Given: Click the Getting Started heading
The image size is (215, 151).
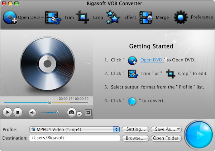Looking at the screenshot, I should pos(151,46).
